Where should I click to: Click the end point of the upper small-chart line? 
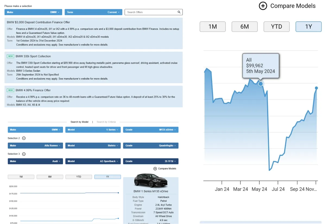[118, 193]
